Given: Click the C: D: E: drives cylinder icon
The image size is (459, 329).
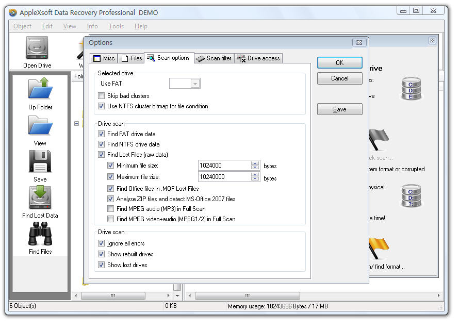Looking at the screenshot, I should point(411,88).
